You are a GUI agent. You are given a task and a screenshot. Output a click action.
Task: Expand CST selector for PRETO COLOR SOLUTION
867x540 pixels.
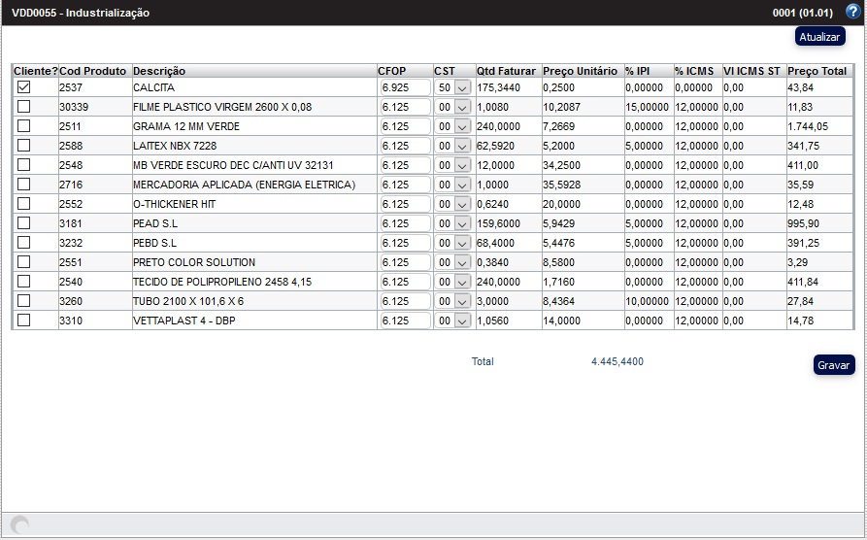click(452, 262)
